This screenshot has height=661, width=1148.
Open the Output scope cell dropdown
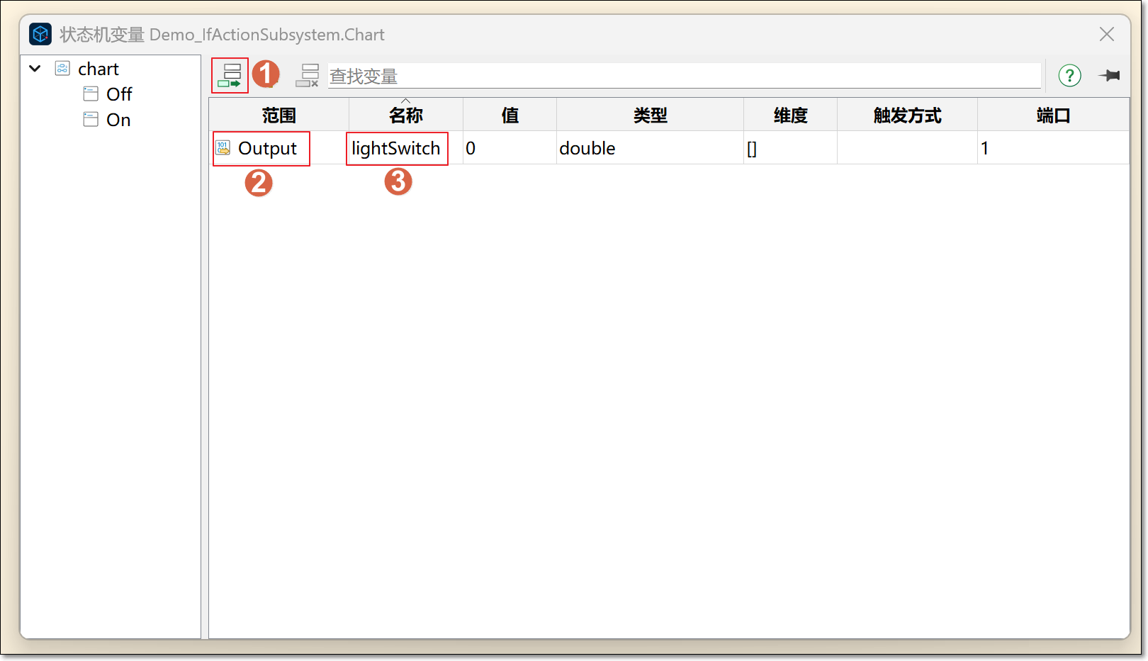(268, 148)
